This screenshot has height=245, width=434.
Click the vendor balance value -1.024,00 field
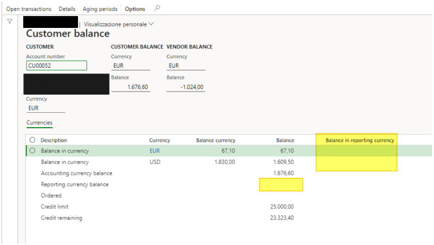(x=185, y=87)
